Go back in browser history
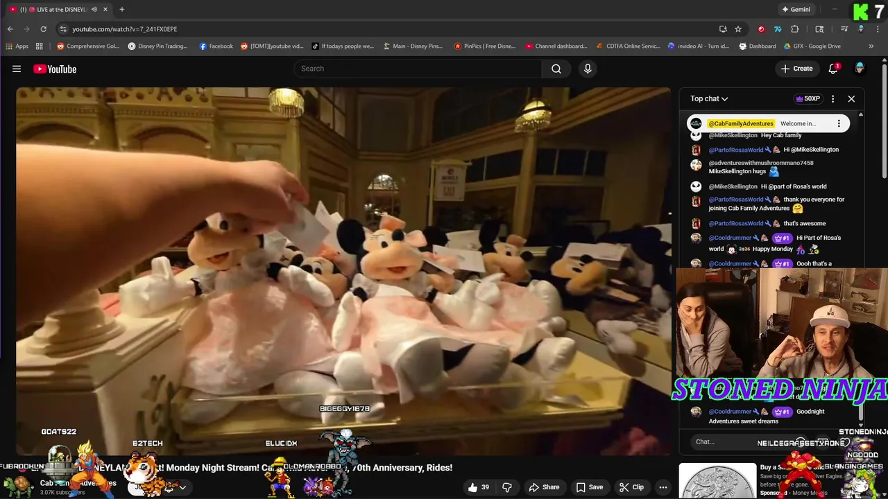 coord(10,29)
